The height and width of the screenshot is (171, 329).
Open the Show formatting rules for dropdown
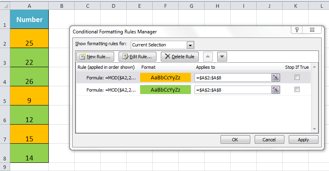(x=190, y=45)
